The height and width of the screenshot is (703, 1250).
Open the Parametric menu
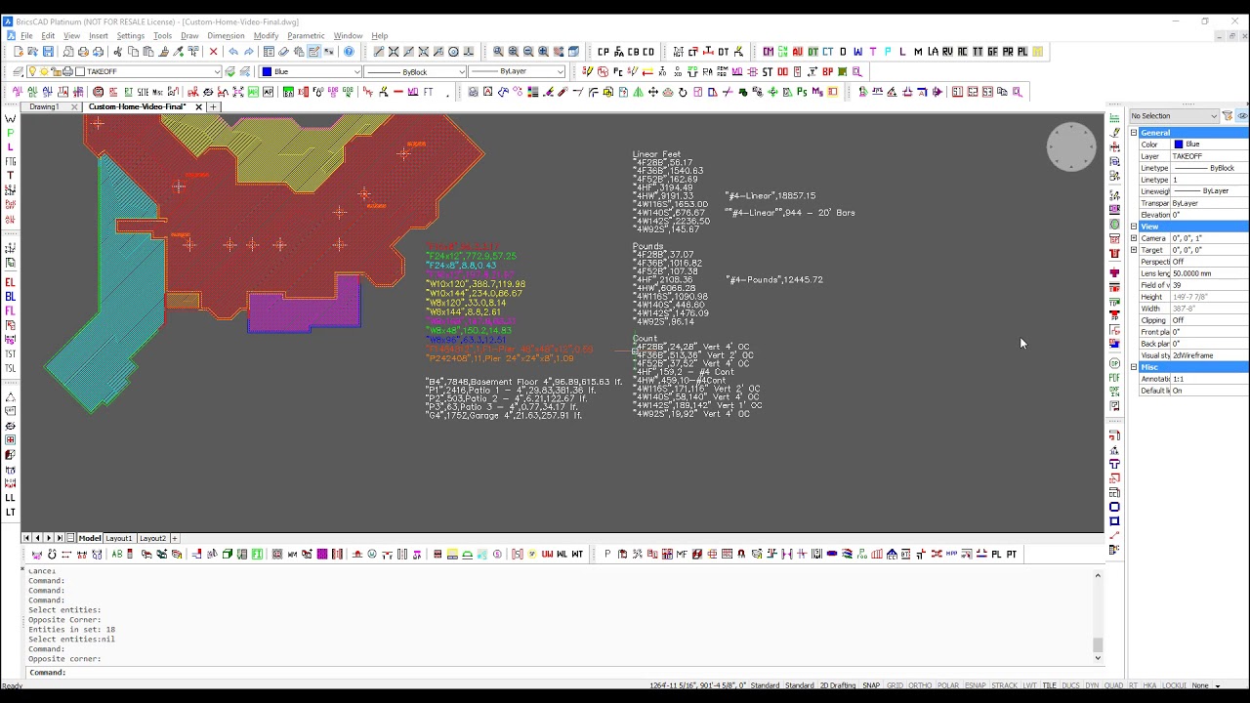(306, 36)
